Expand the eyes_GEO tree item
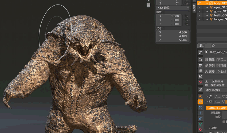Image resolution: width=227 pixels, height=133 pixels. pos(207,7)
